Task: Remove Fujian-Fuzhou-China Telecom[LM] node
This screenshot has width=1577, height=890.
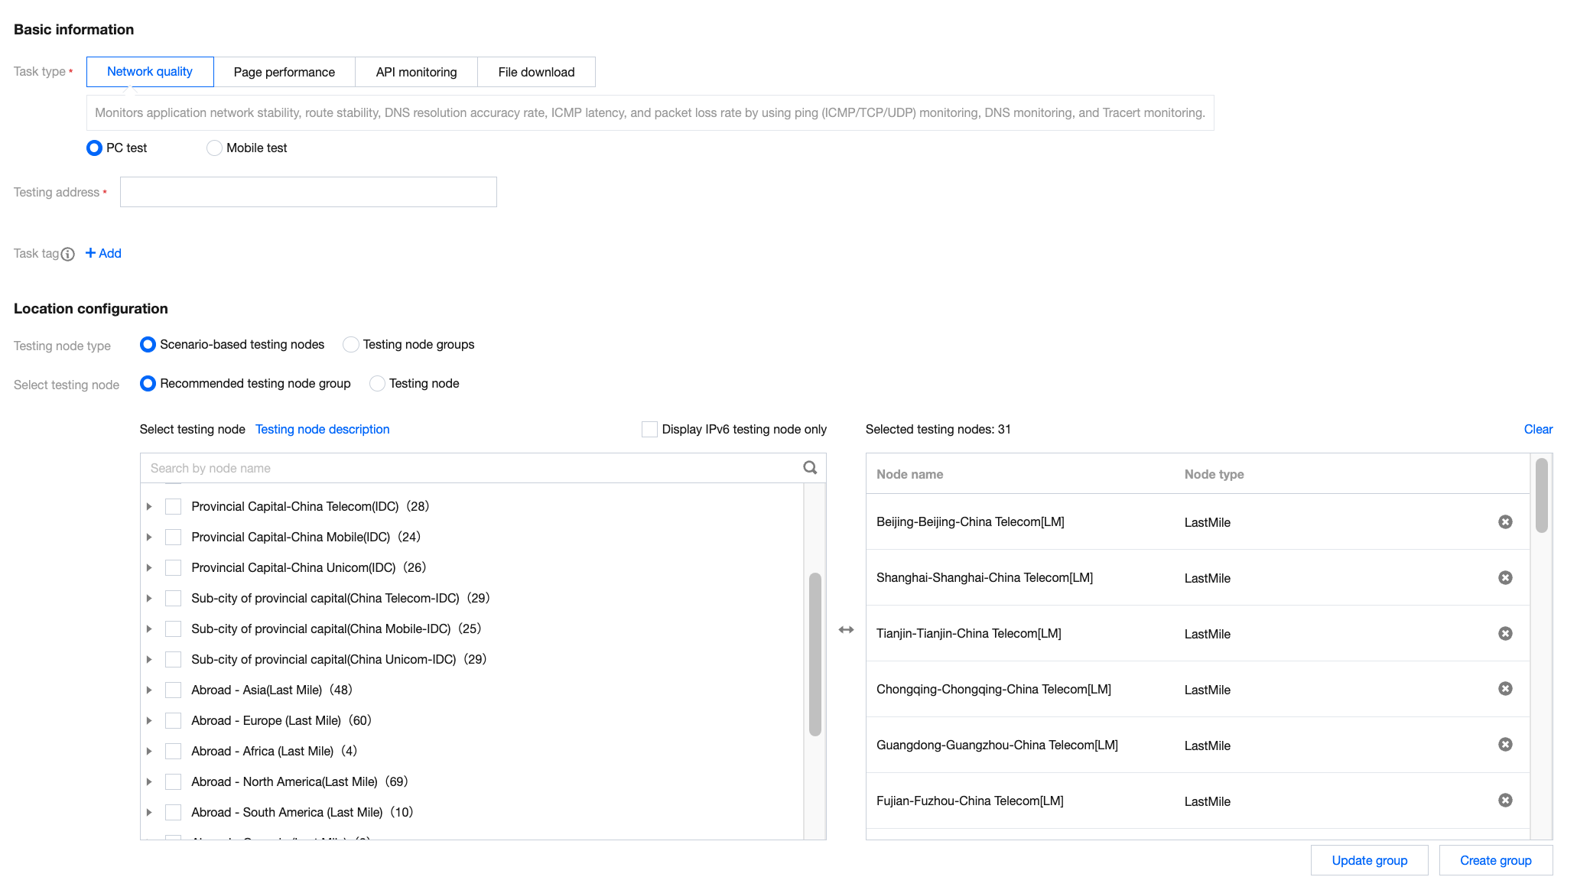Action: 1504,800
